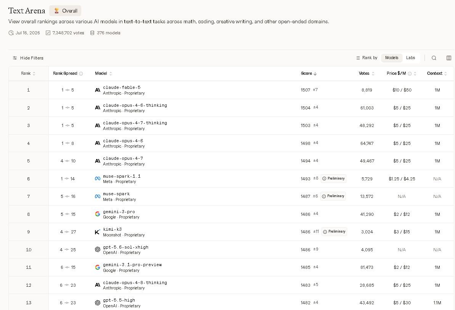Viewport: 455px width, 310px height.
Task: Click the Hide Filters button
Action: [28, 58]
